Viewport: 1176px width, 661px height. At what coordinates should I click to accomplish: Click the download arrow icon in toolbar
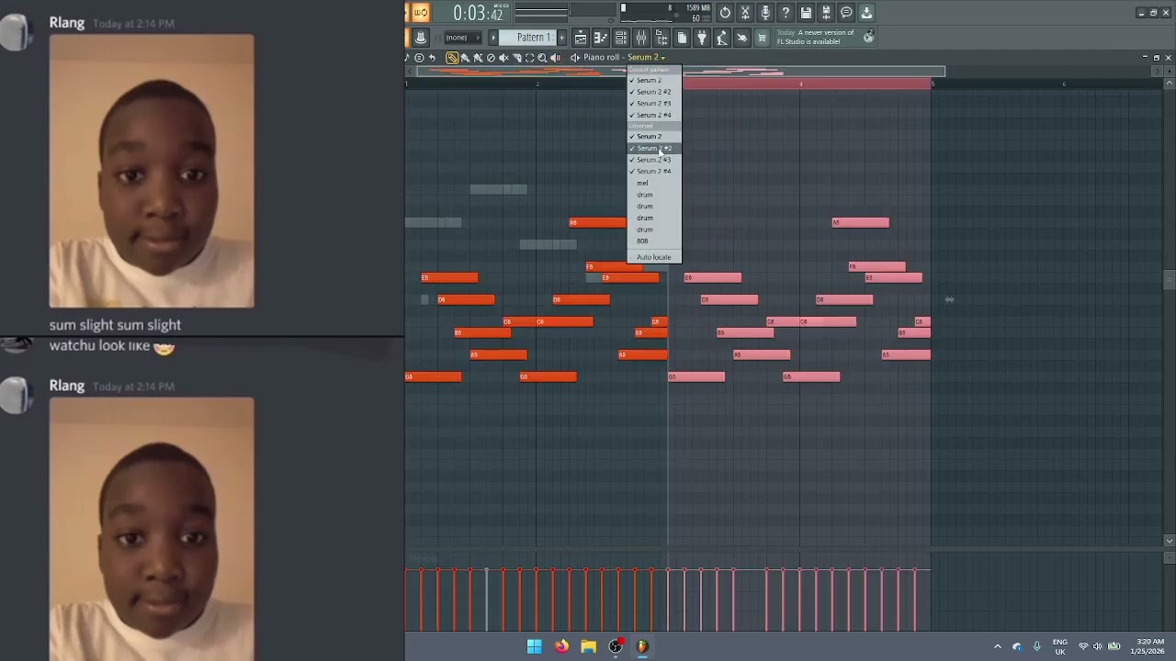[866, 13]
